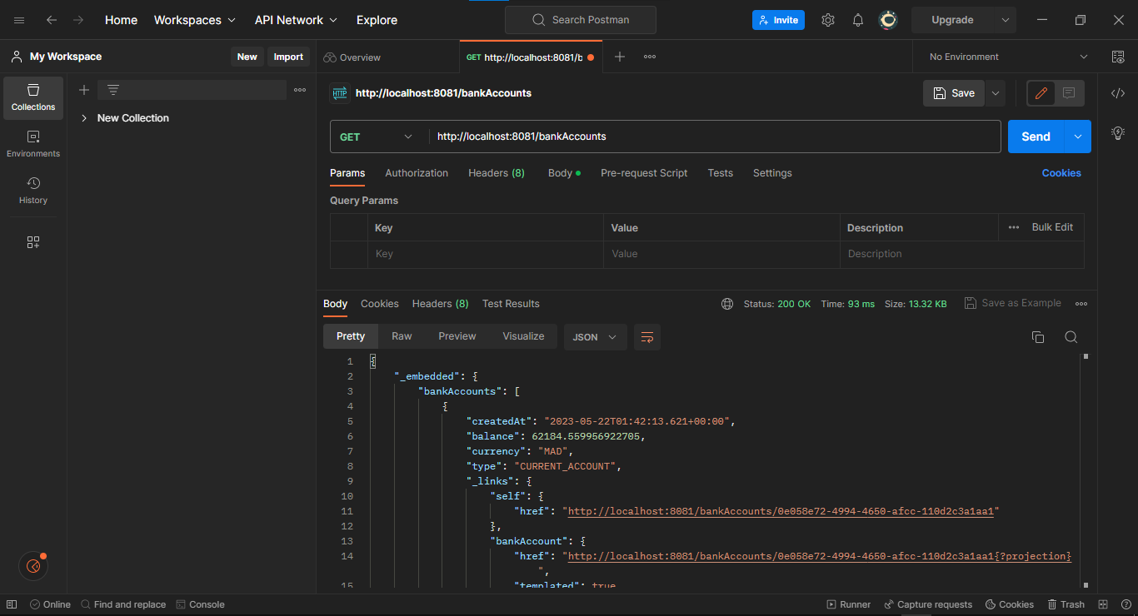This screenshot has height=616, width=1138.
Task: Open the Environments sidebar panel
Action: [x=32, y=142]
